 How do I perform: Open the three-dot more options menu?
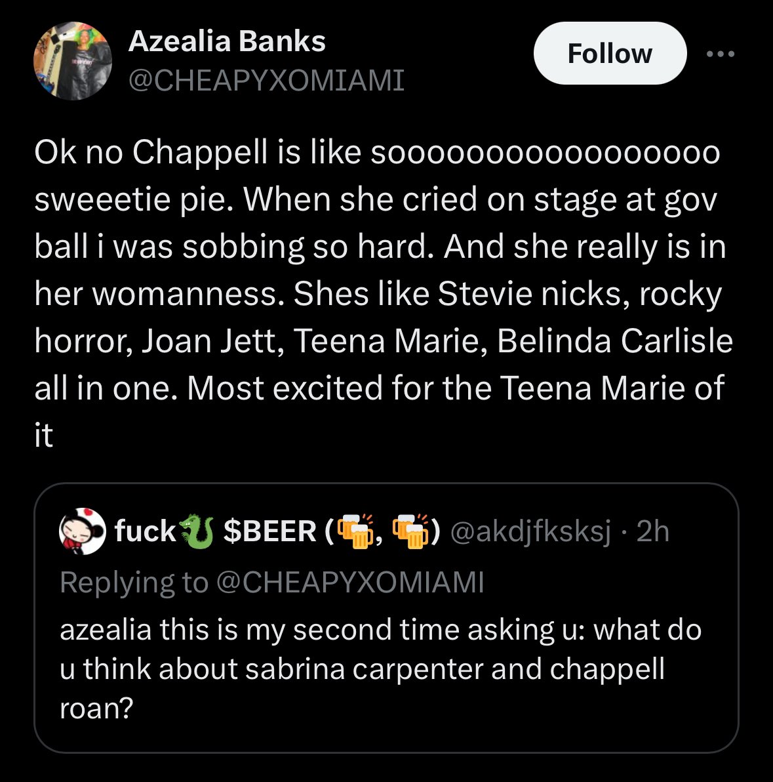point(721,54)
